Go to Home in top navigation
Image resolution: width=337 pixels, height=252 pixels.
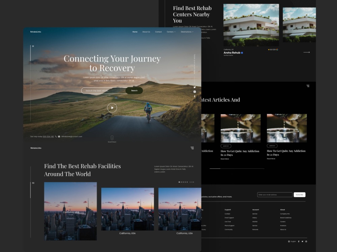135,32
